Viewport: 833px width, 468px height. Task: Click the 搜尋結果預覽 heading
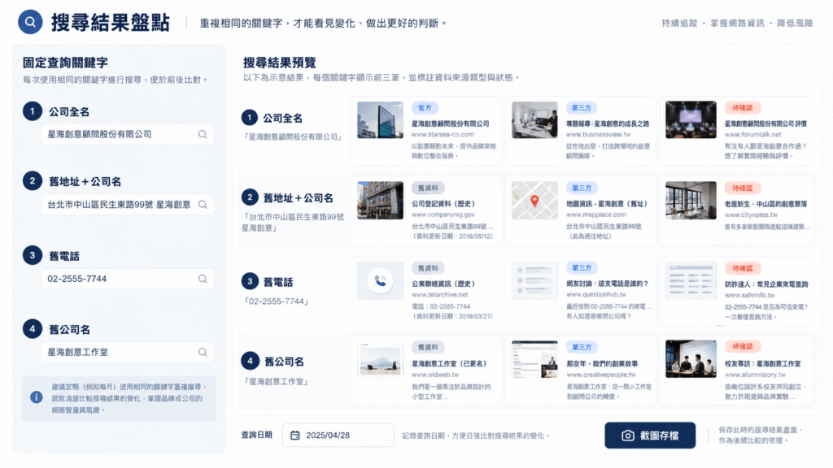point(280,63)
